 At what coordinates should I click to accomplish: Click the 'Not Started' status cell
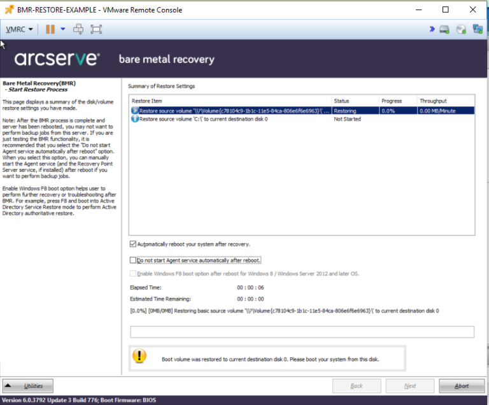coord(347,119)
